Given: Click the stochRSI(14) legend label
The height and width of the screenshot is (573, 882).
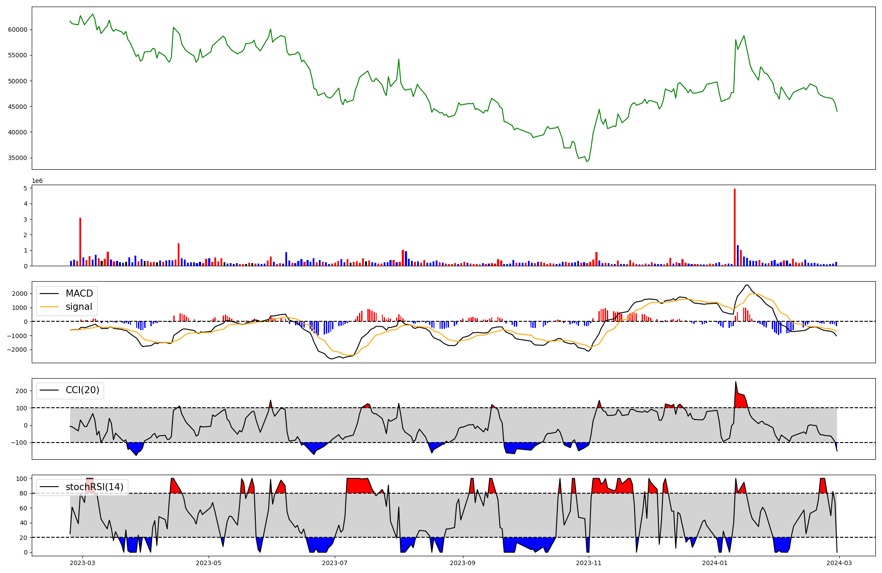Looking at the screenshot, I should 94,487.
